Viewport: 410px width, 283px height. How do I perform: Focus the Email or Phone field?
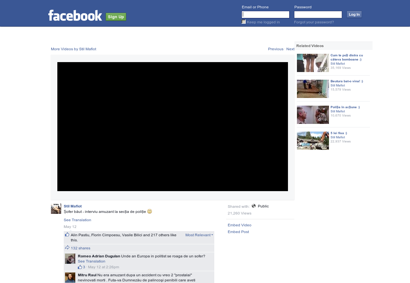[x=266, y=14]
